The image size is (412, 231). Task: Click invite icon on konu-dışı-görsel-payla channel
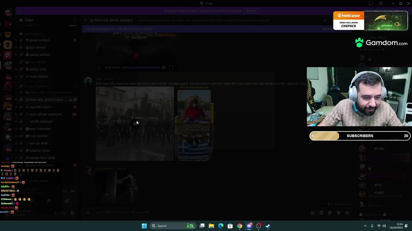click(70, 100)
